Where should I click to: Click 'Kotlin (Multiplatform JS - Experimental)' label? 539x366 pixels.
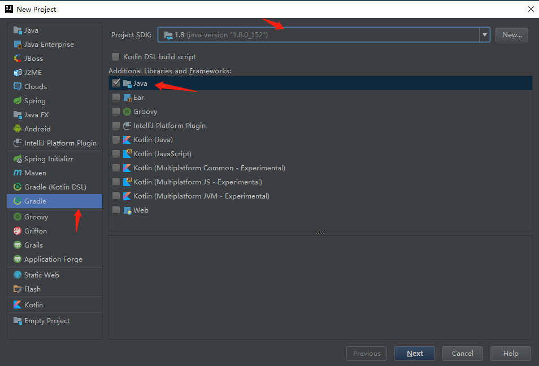coord(198,182)
